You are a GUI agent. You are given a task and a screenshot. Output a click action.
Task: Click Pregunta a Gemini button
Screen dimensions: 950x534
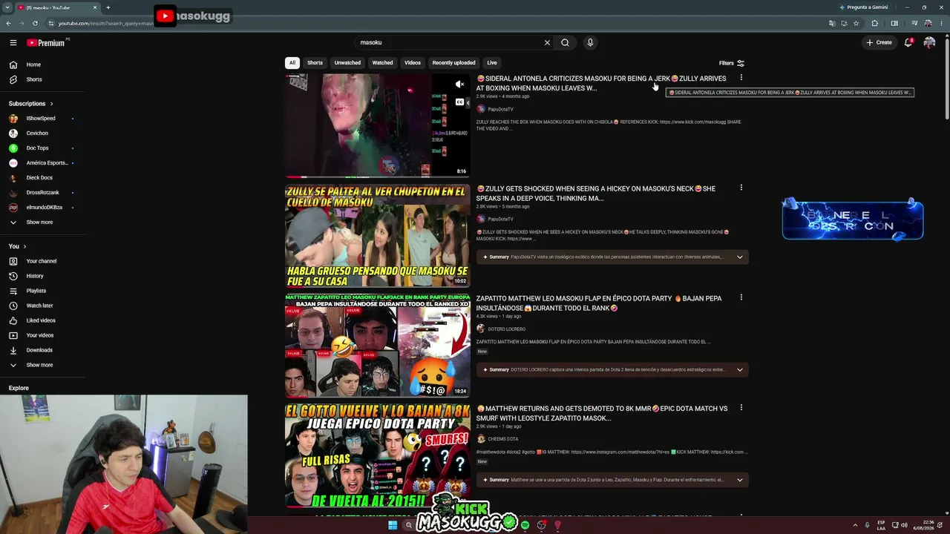(x=863, y=7)
